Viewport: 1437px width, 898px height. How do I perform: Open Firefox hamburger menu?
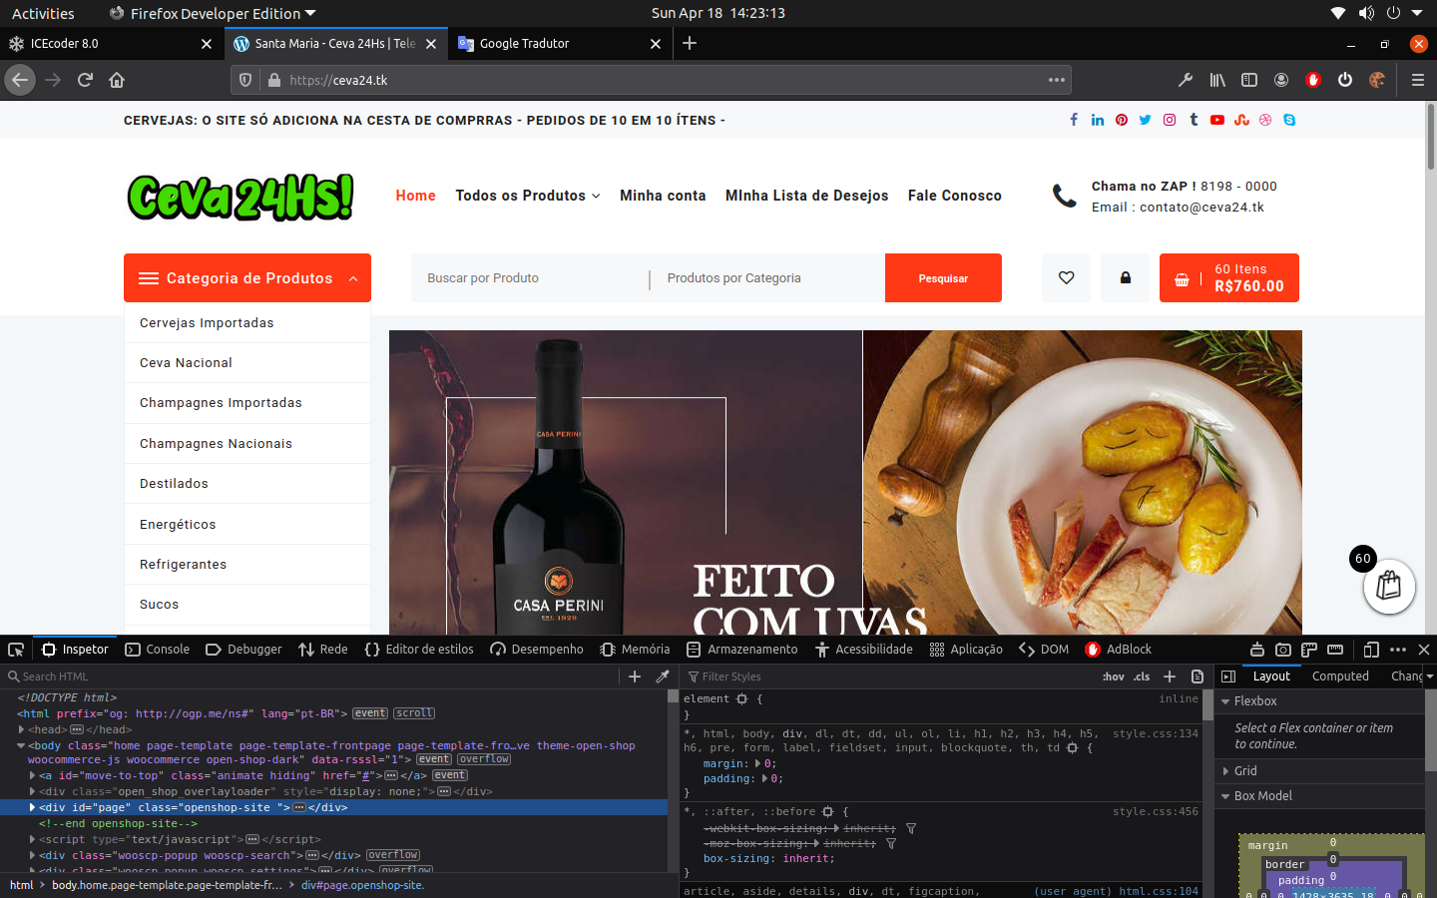(x=1417, y=80)
